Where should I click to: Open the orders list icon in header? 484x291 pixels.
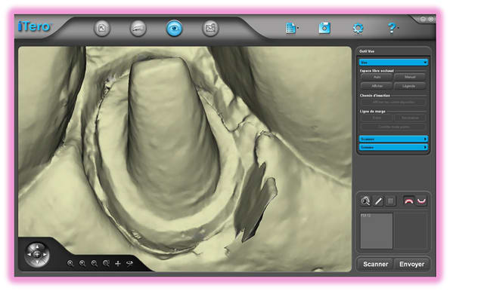point(290,29)
